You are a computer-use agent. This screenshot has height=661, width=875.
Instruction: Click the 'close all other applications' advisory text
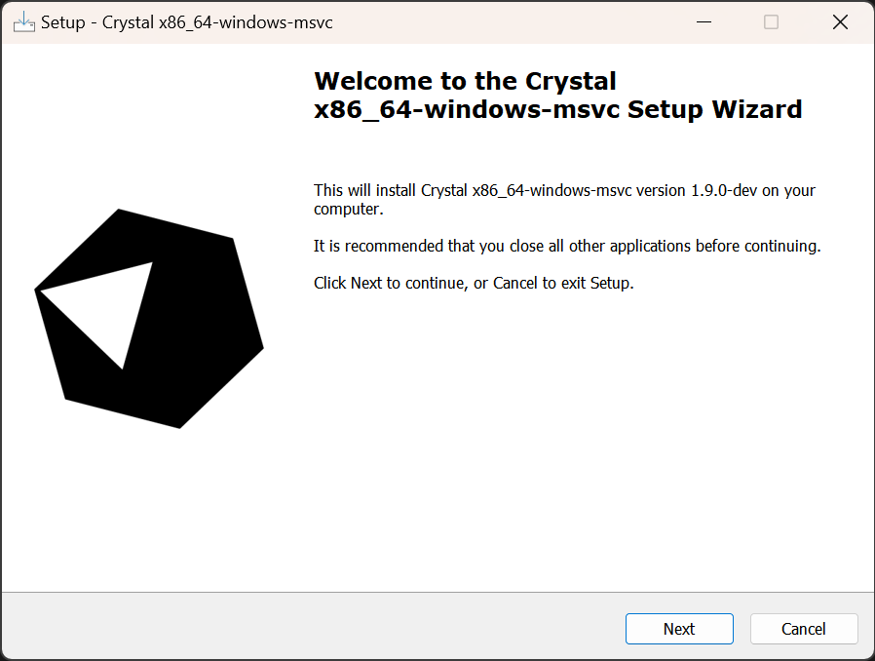567,246
